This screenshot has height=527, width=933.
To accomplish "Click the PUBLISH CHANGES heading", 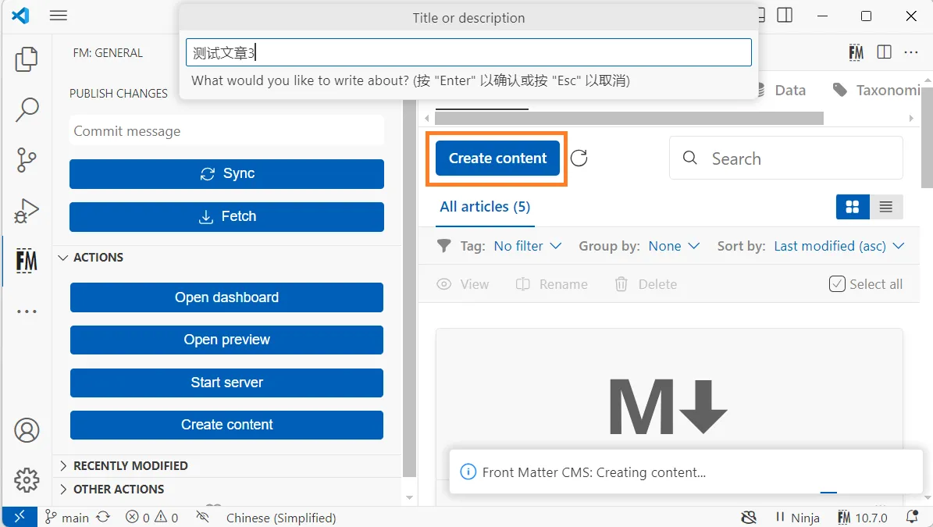I will 119,94.
